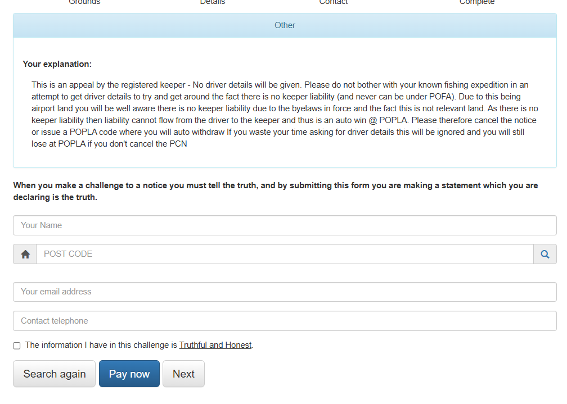The width and height of the screenshot is (567, 404).
Task: Click the Contact telephone input box
Action: click(x=285, y=321)
